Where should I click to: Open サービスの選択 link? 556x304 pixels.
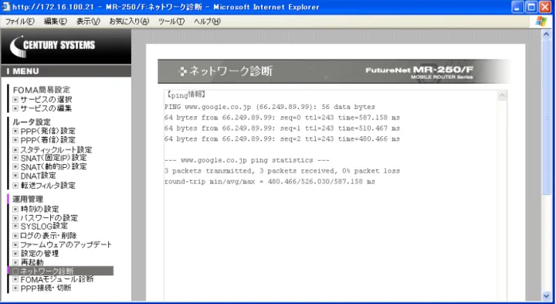tap(46, 100)
